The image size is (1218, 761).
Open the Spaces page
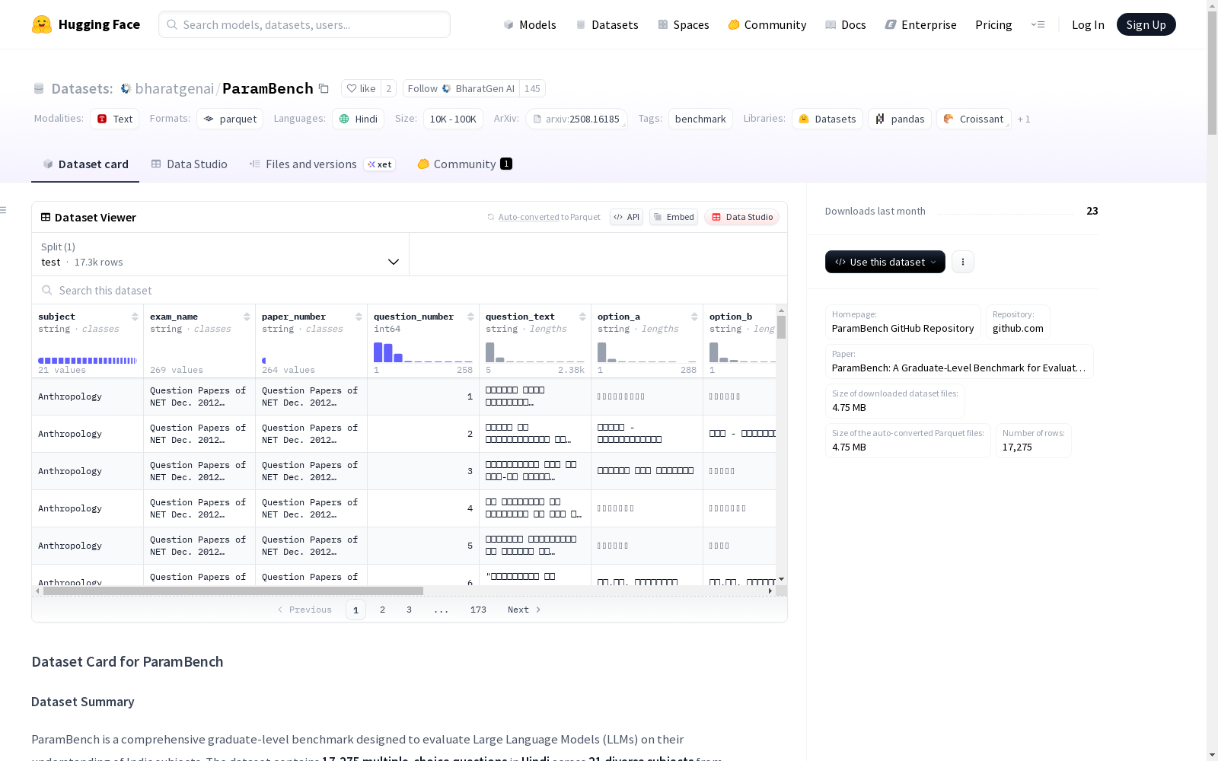tap(684, 24)
